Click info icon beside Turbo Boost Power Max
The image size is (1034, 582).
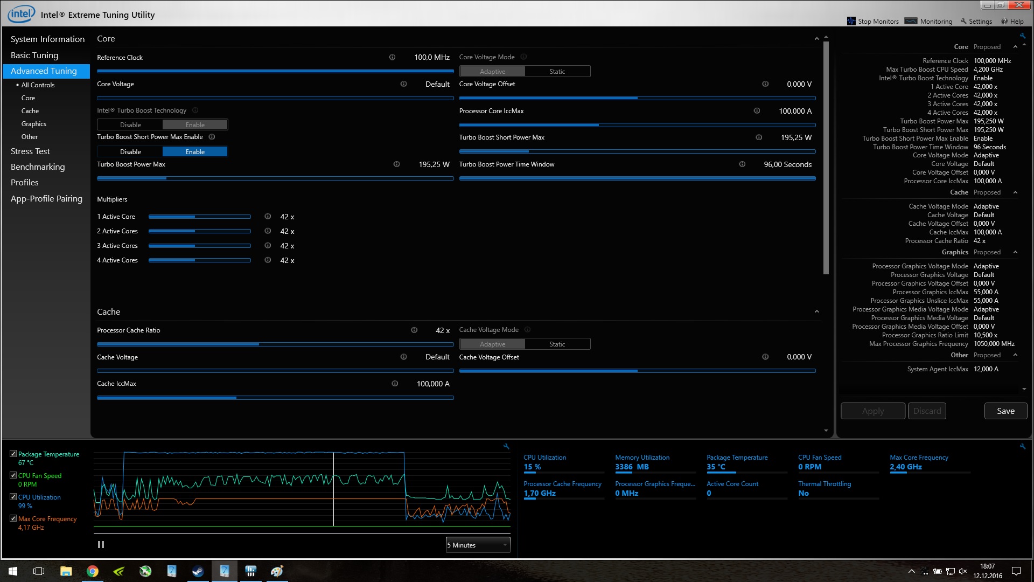click(396, 164)
